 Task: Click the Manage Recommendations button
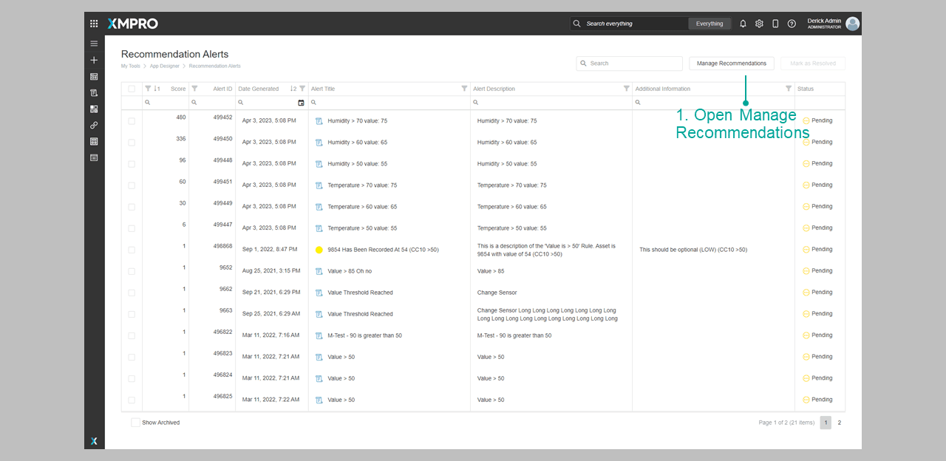click(x=731, y=64)
